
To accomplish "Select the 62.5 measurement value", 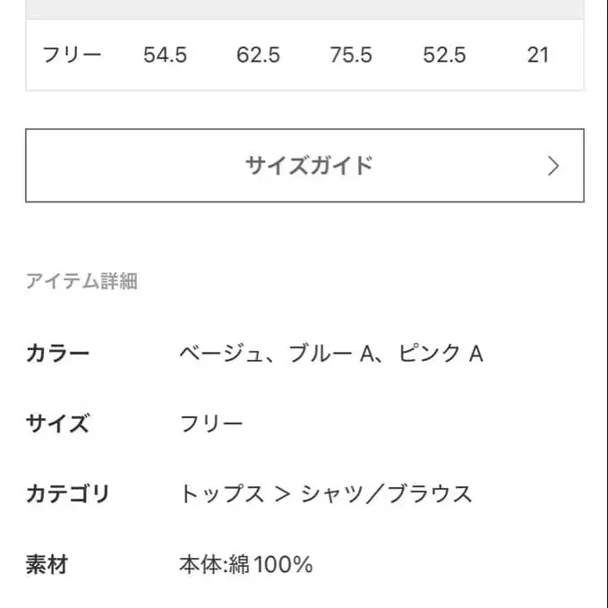I will (x=258, y=55).
